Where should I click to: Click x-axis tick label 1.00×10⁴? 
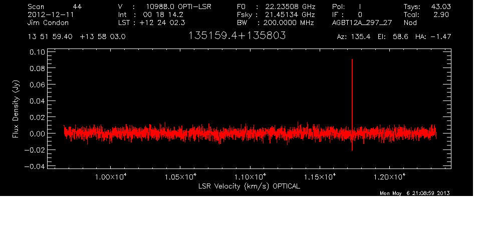tap(111, 177)
